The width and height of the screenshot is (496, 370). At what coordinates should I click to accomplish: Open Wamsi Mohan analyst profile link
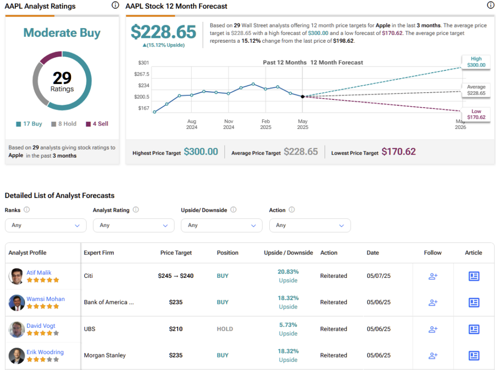click(x=46, y=299)
